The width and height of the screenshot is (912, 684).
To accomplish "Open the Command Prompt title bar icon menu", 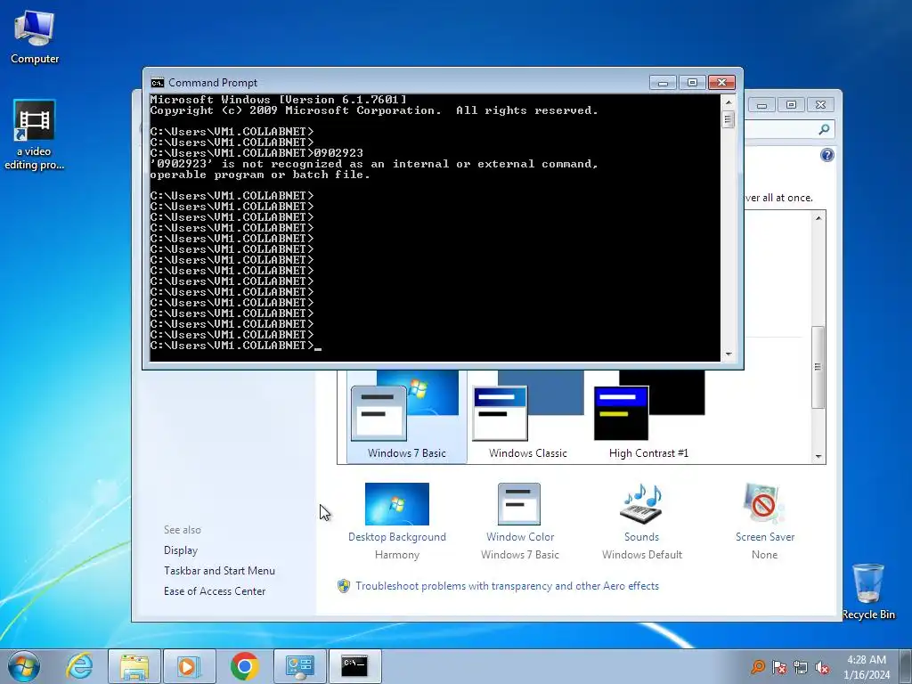I will (x=157, y=83).
